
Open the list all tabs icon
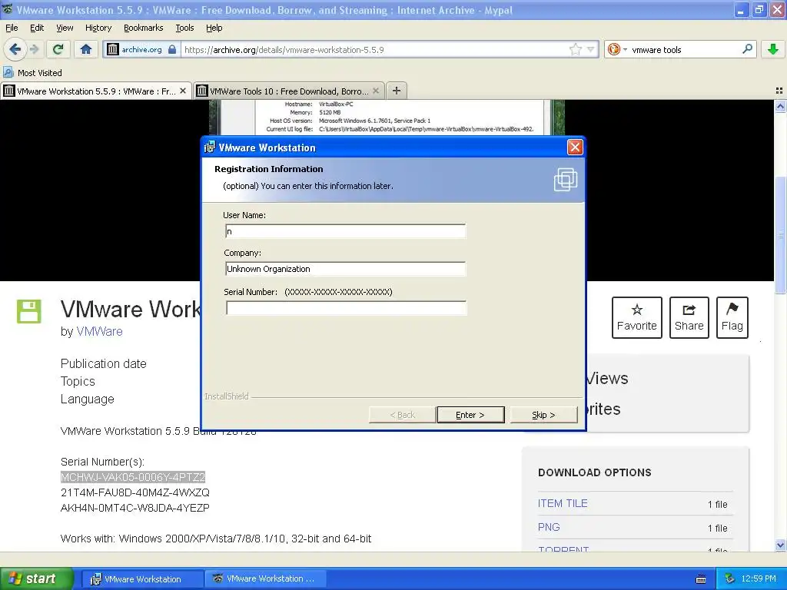click(779, 91)
